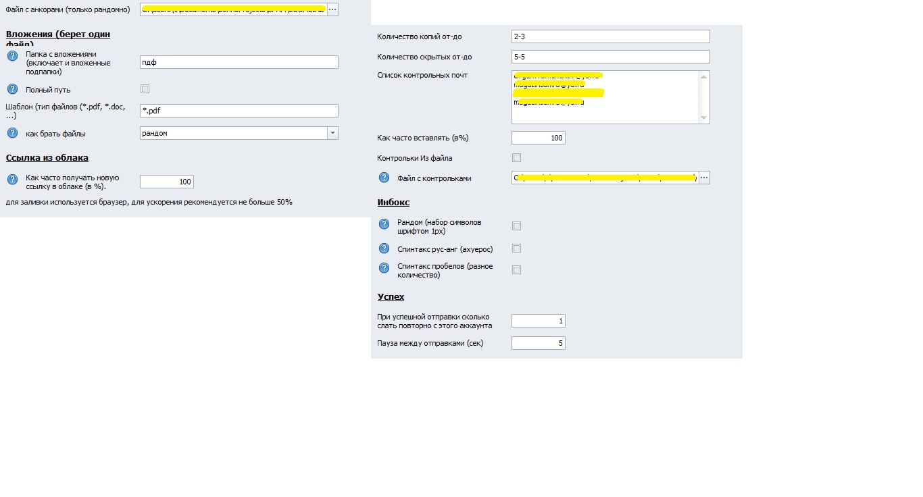Click the attachments folder field 'пдф'

[x=239, y=62]
